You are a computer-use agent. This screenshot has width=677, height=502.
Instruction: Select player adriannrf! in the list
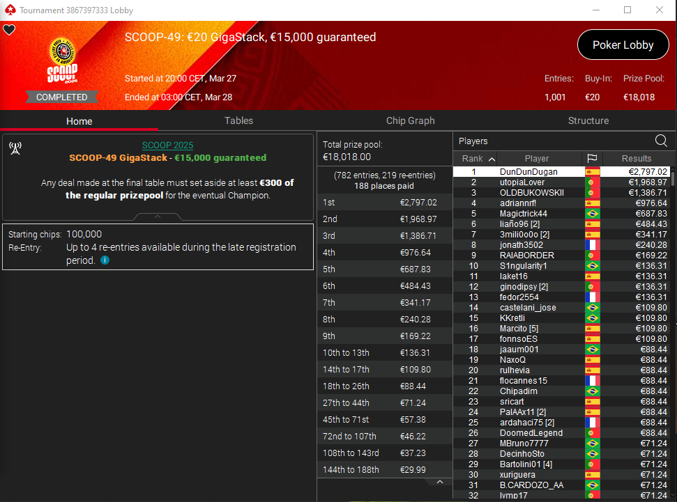(x=561, y=203)
